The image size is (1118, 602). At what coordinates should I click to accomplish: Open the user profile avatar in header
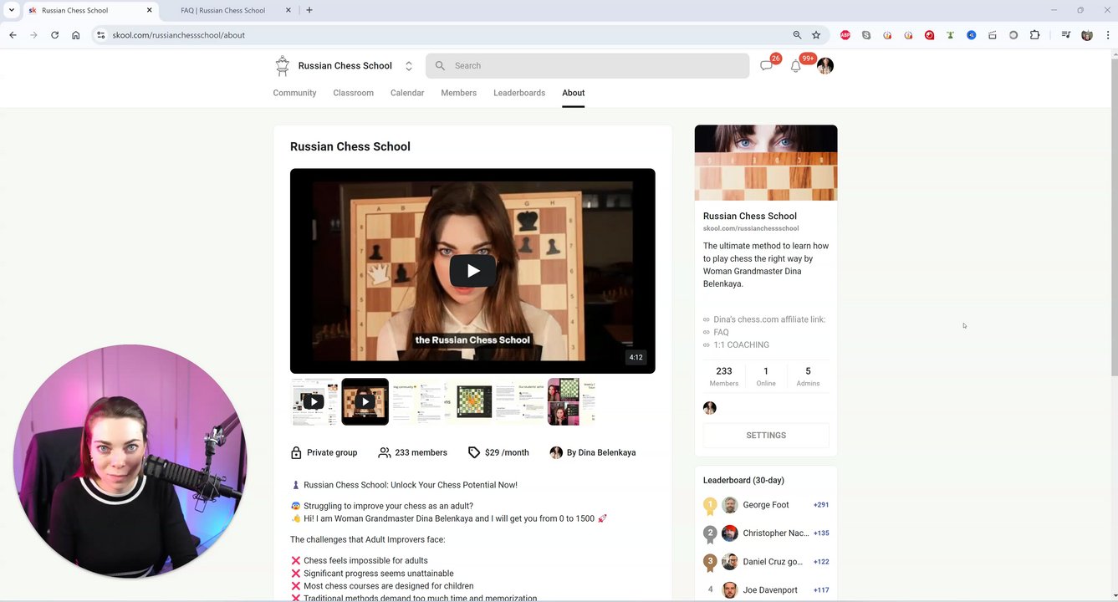[x=825, y=66]
